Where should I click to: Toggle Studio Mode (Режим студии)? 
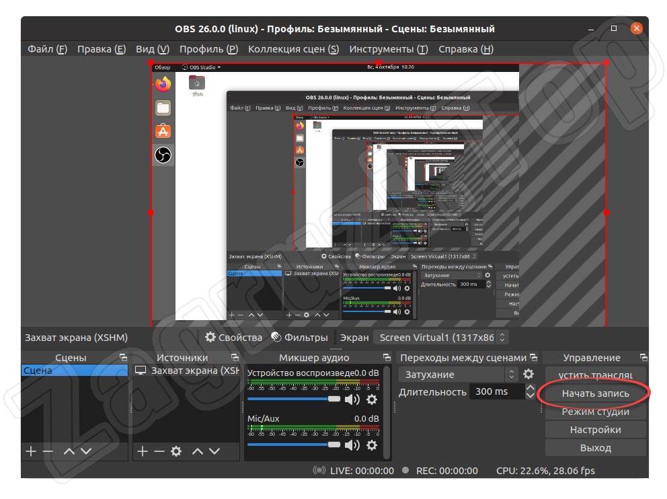[595, 412]
